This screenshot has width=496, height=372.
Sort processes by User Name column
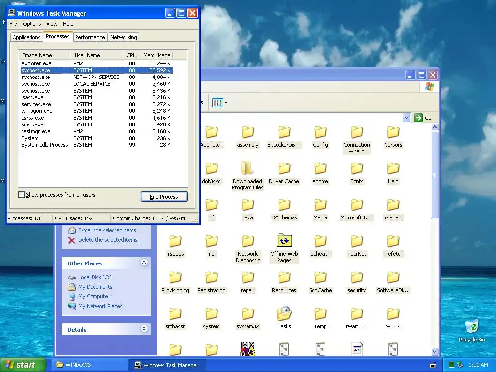(96, 55)
